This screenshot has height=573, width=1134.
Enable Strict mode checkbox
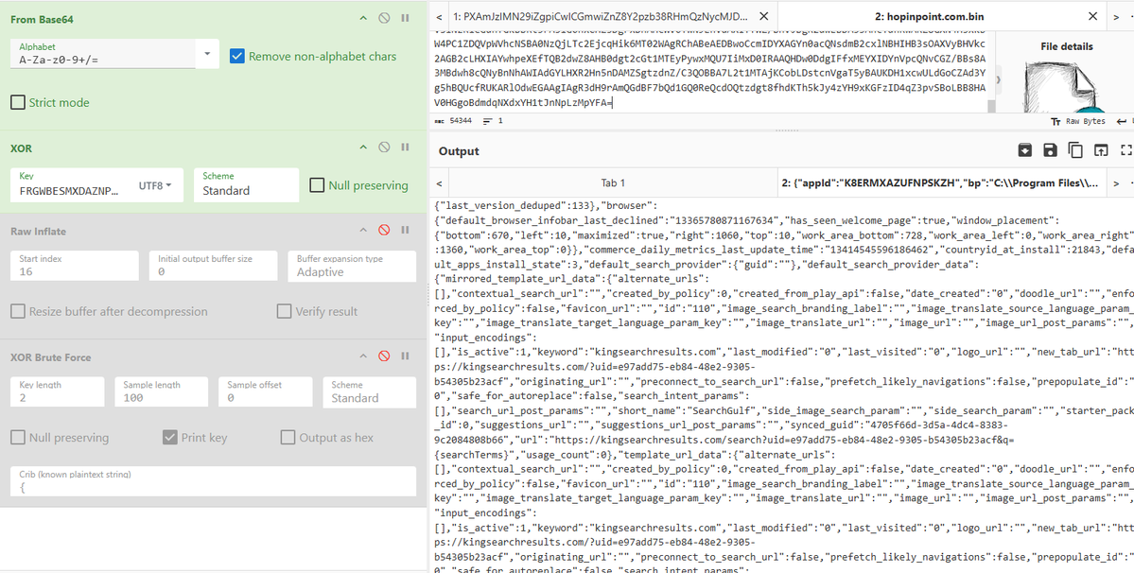18,103
